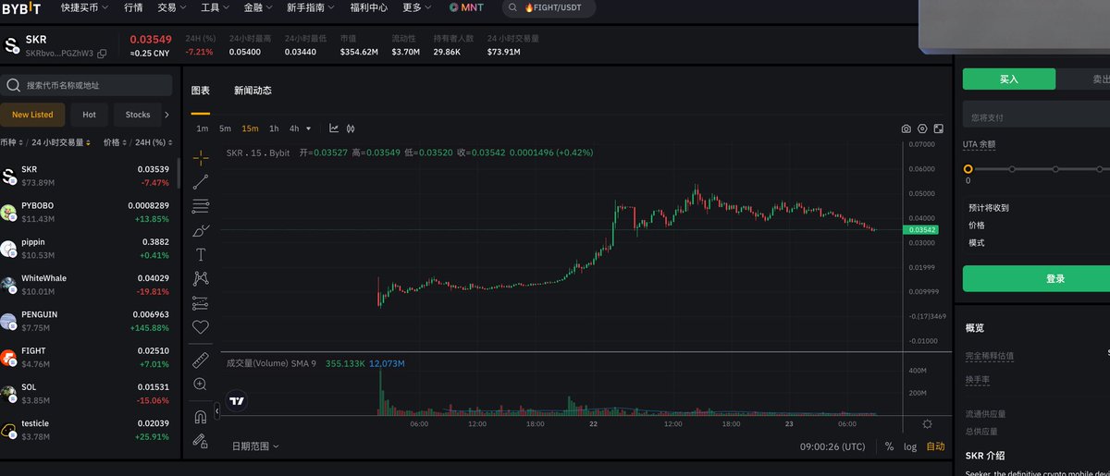The image size is (1110, 476).
Task: Sort token list by 24小时交易量
Action: [x=60, y=142]
